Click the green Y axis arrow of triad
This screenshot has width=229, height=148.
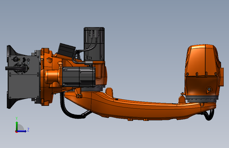[17, 126]
